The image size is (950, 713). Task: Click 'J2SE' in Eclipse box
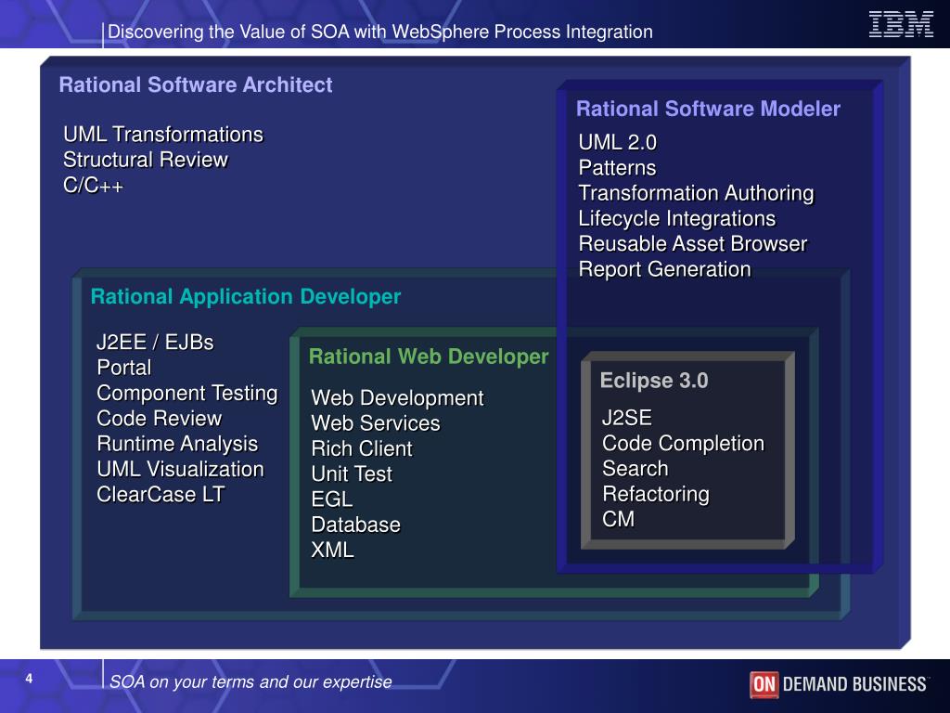coord(627,418)
